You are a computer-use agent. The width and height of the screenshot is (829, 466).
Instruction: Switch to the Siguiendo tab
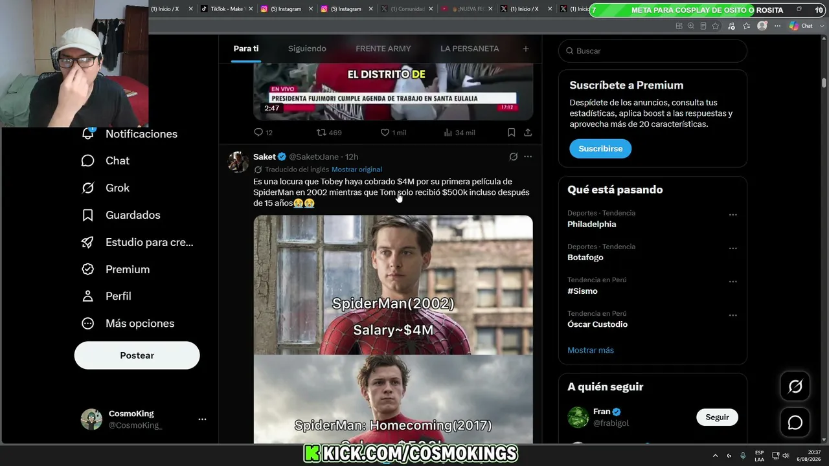[307, 49]
